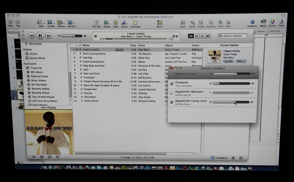Screen dimensions: 294x182
Task: Sort songs by Artist column header
Action: [x=150, y=45]
